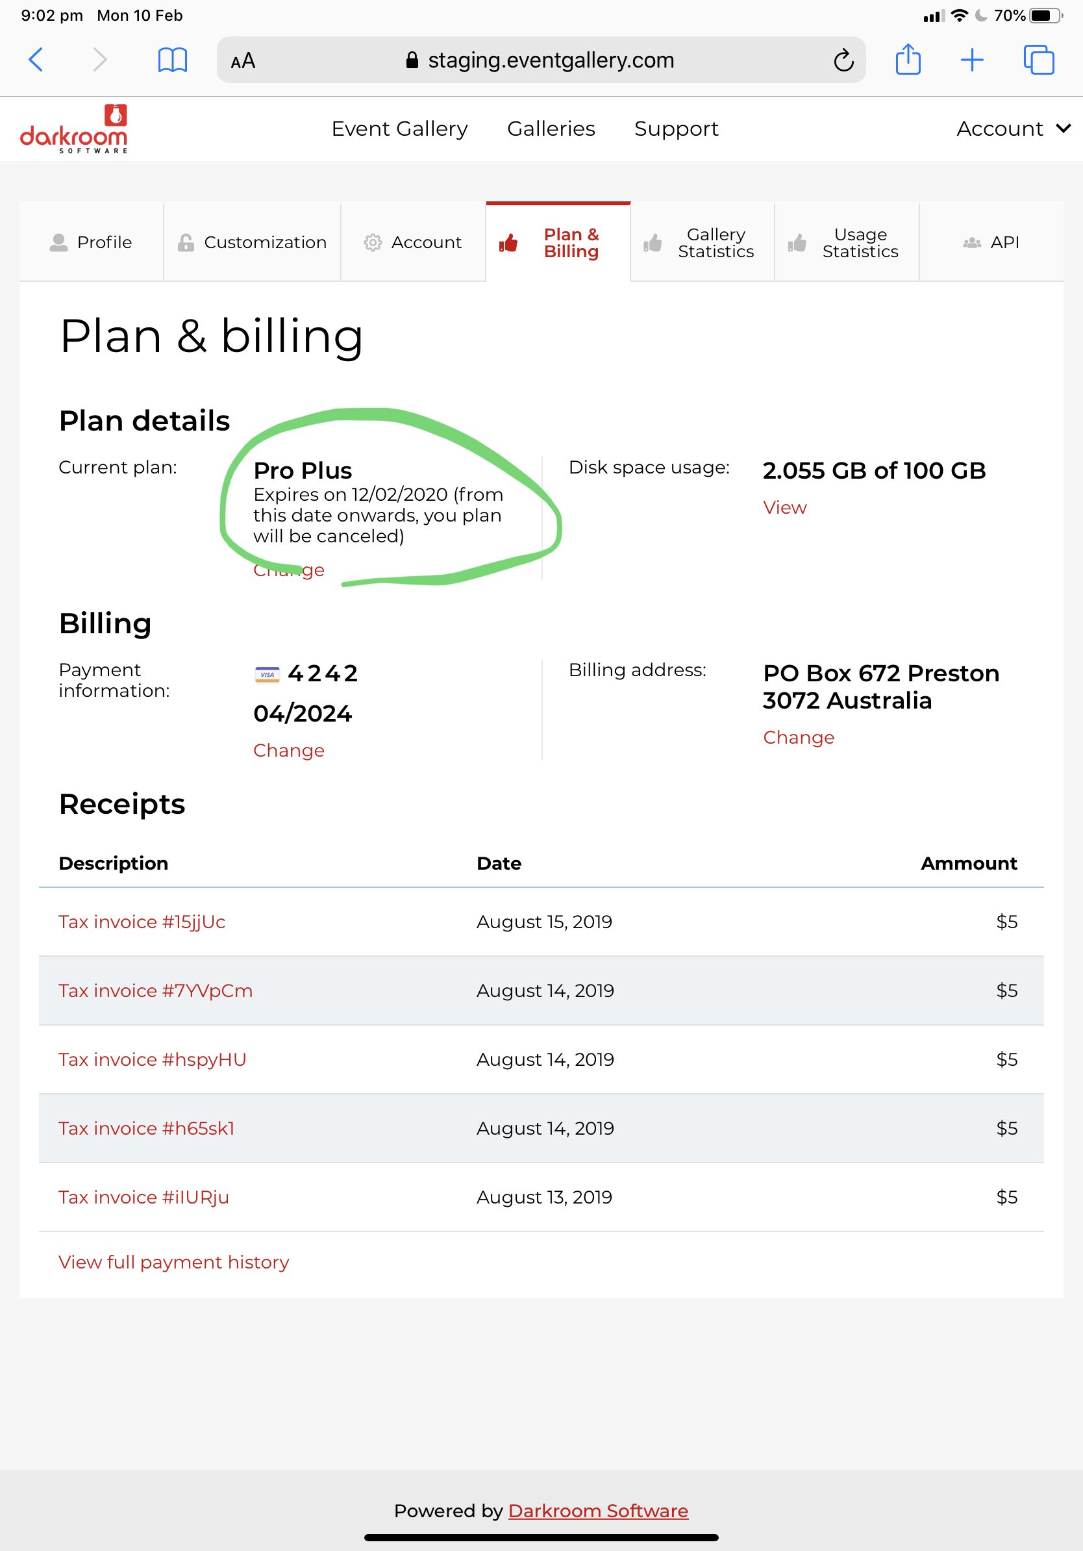Select the Usage Statistics tab
Screen dimensions: 1083x1551
[x=847, y=242]
